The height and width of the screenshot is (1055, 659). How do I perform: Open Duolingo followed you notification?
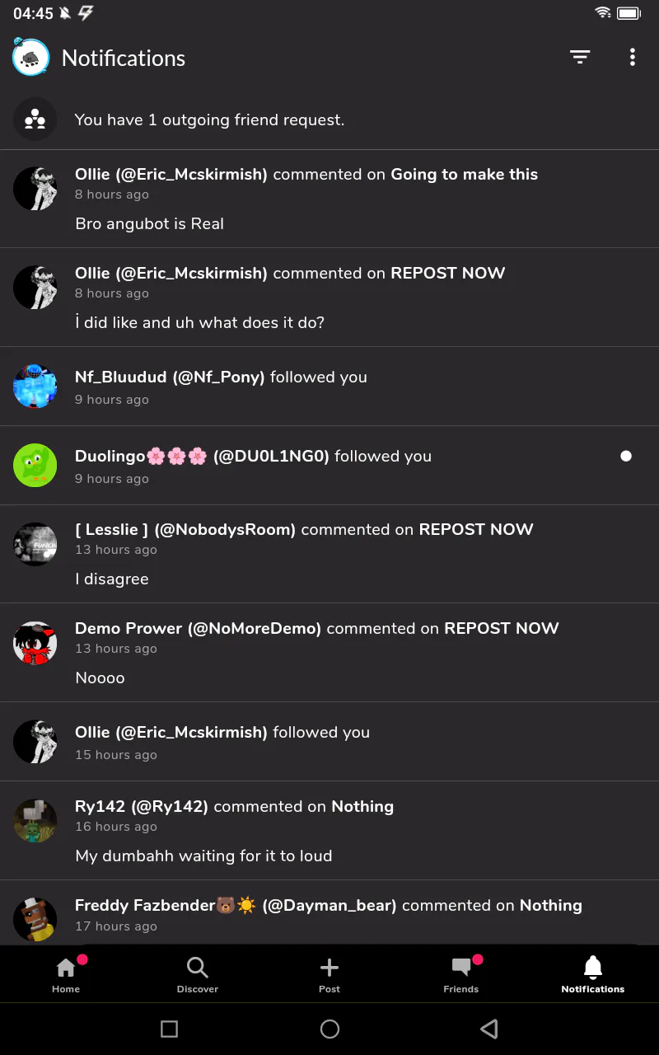click(329, 466)
